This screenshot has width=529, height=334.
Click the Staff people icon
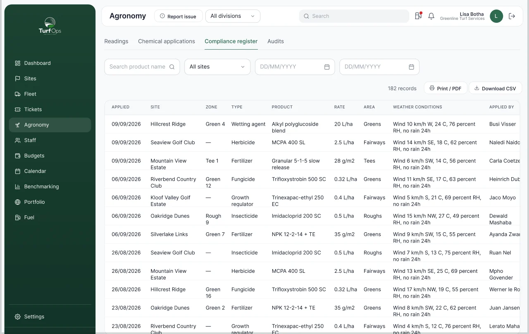(x=17, y=141)
